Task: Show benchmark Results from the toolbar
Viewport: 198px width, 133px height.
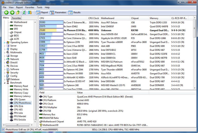Action: [74, 12]
